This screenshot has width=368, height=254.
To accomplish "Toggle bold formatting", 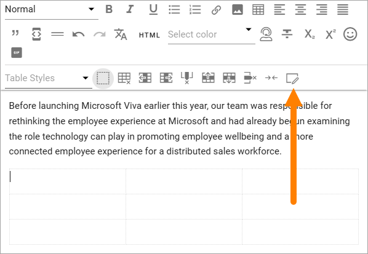I will pos(109,9).
